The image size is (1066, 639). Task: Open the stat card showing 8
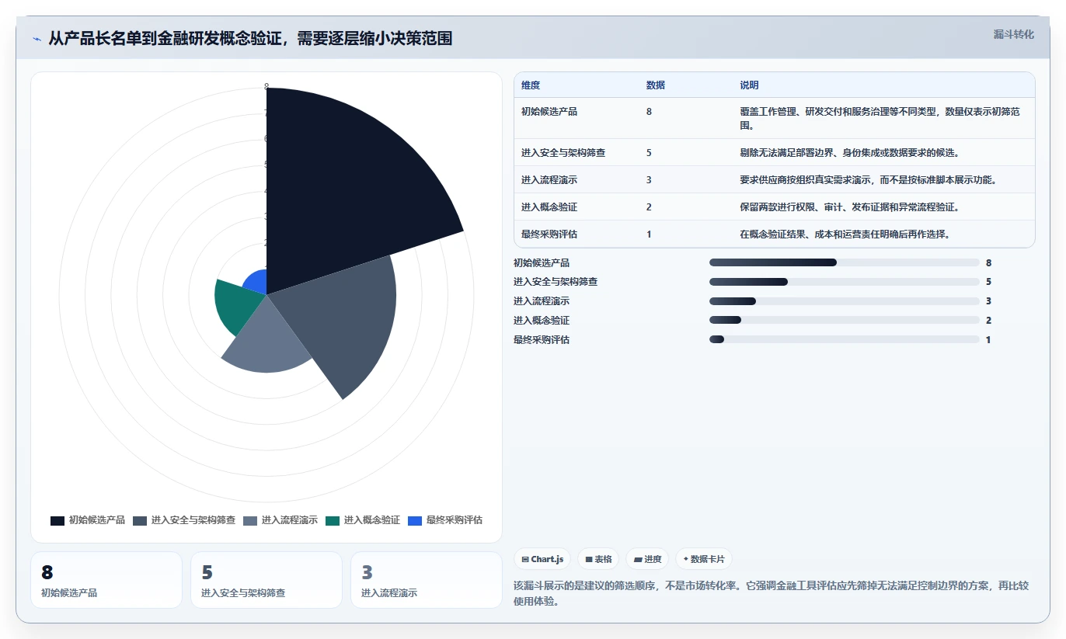[106, 580]
